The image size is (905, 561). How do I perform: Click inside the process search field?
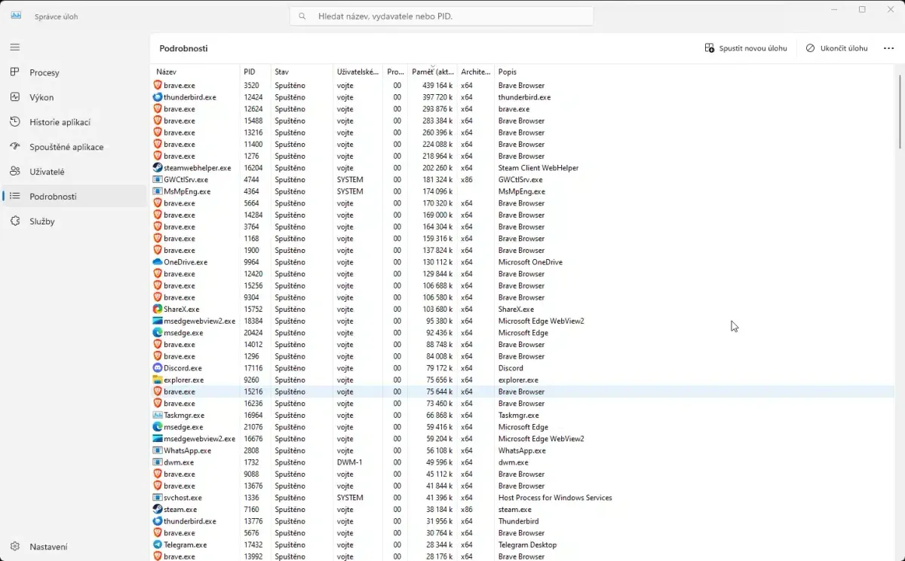pos(441,15)
